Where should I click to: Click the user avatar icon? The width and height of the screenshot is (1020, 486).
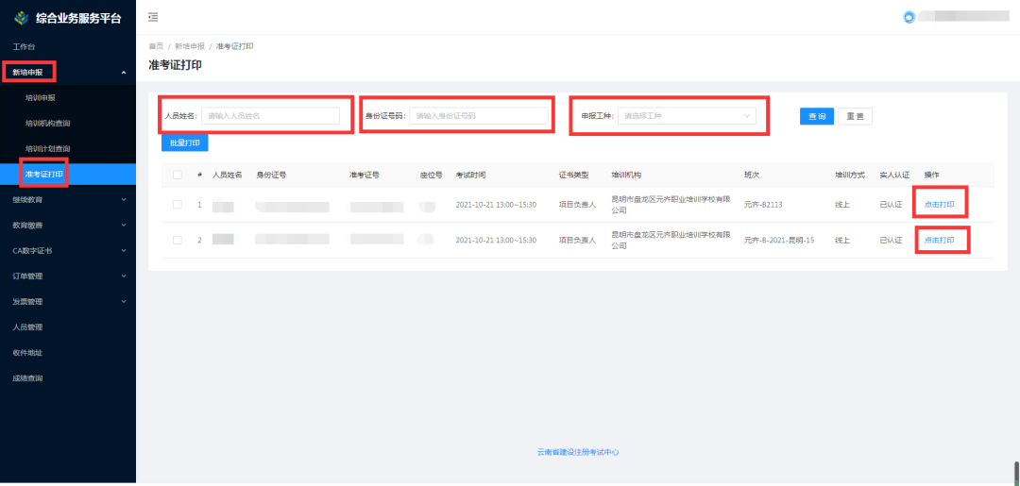pyautogui.click(x=909, y=17)
